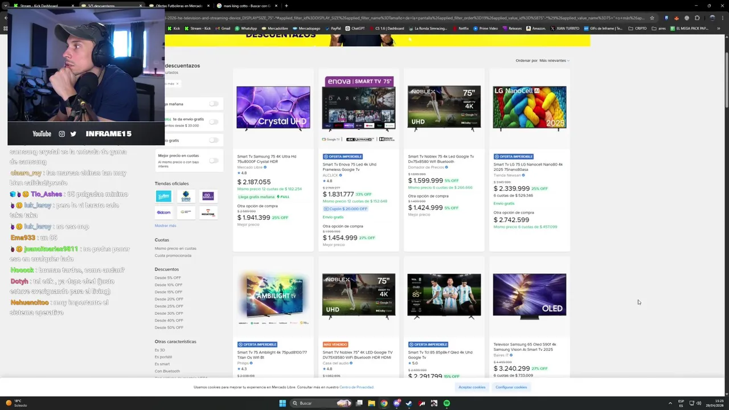
Task: Open Spotify from the taskbar
Action: point(447,403)
